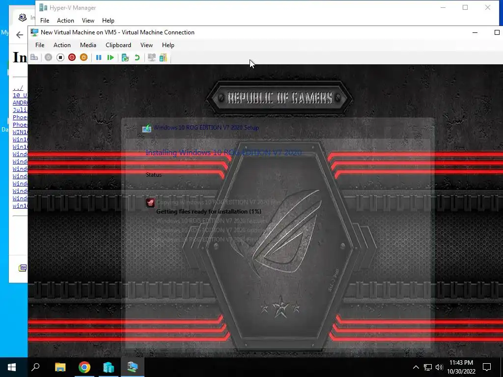Click the Hyper-V Manager title bar icon
The image size is (503, 377).
43,8
